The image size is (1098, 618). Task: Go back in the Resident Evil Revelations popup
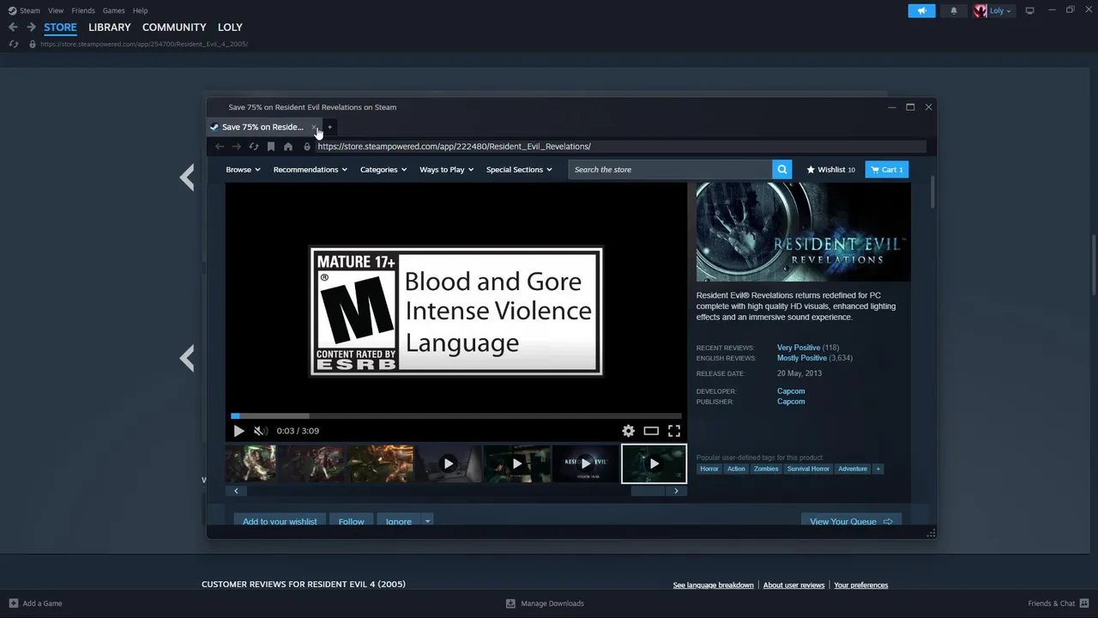tap(220, 147)
